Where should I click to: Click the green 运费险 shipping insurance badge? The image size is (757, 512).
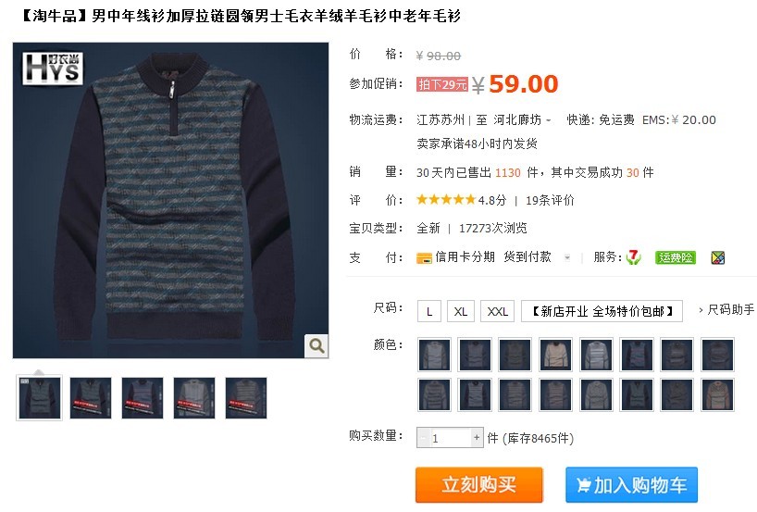[676, 257]
